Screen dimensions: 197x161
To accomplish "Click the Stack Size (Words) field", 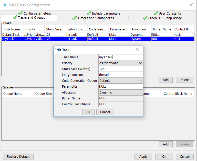I will pyautogui.click(x=121, y=69).
